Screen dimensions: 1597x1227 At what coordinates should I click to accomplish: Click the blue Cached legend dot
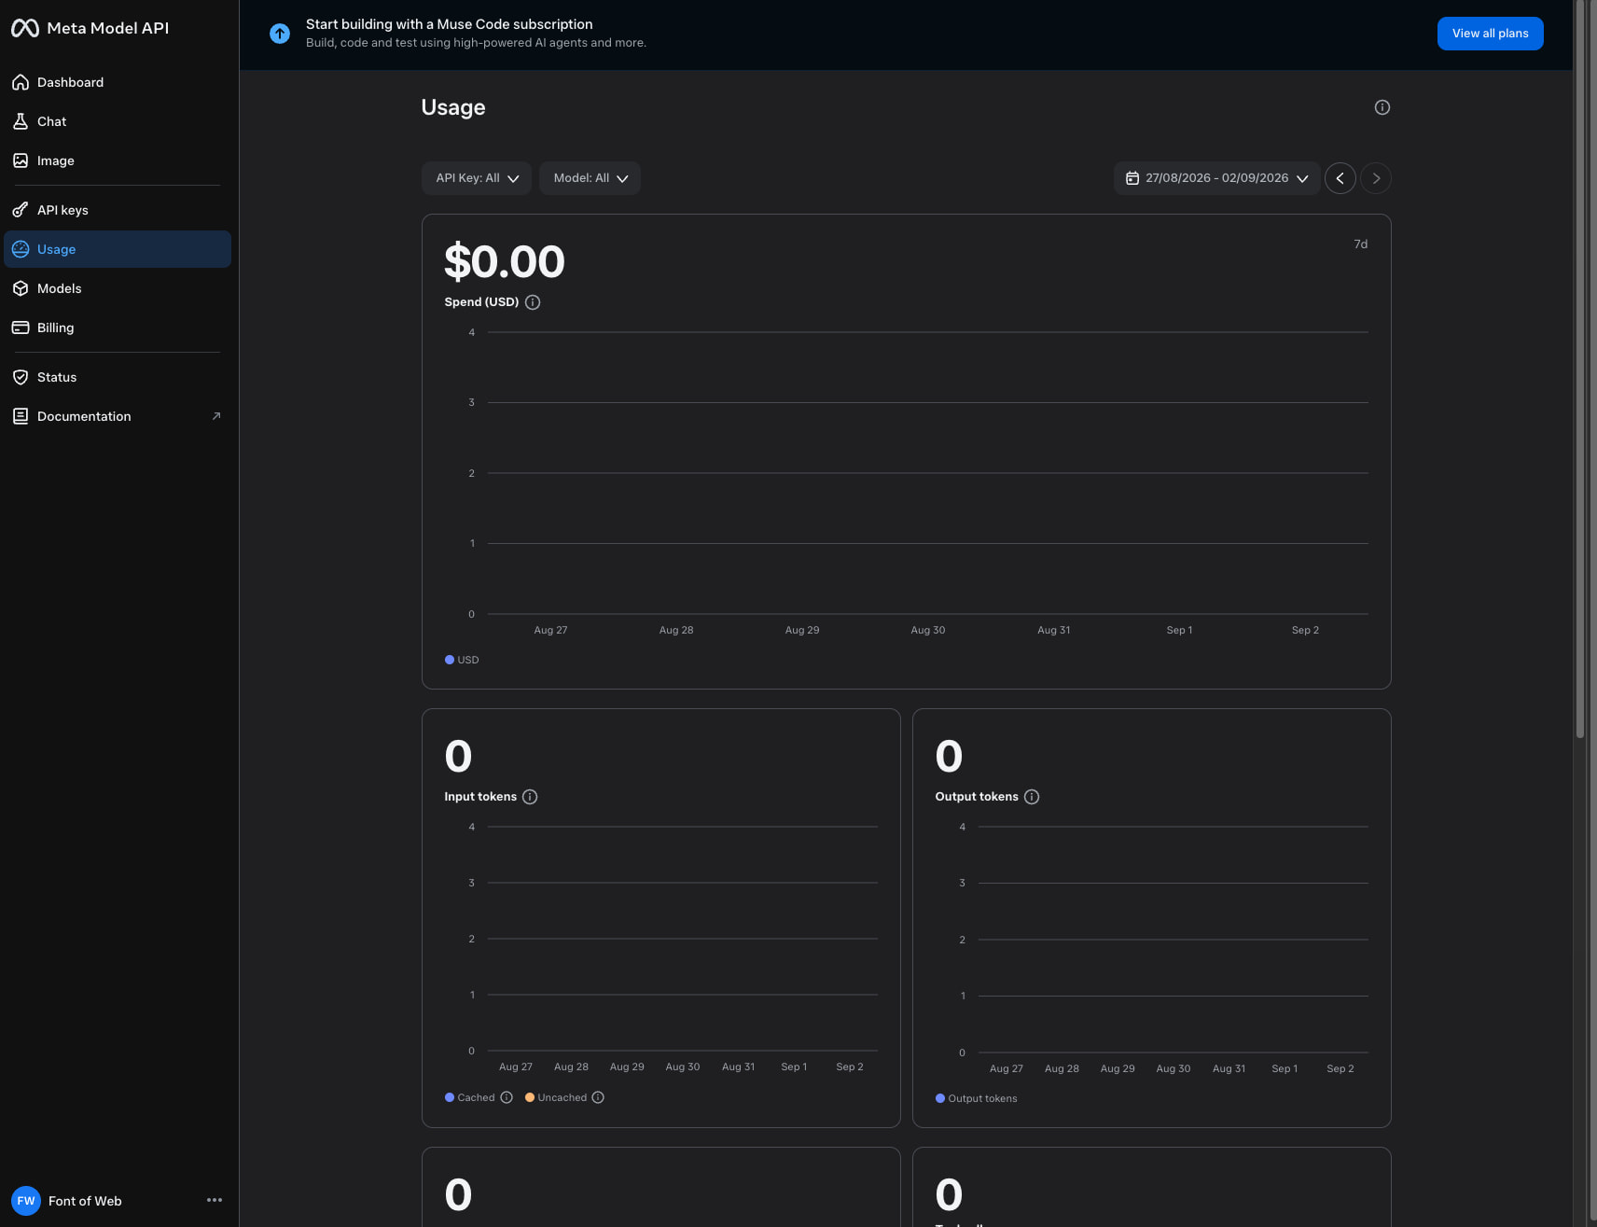(450, 1097)
